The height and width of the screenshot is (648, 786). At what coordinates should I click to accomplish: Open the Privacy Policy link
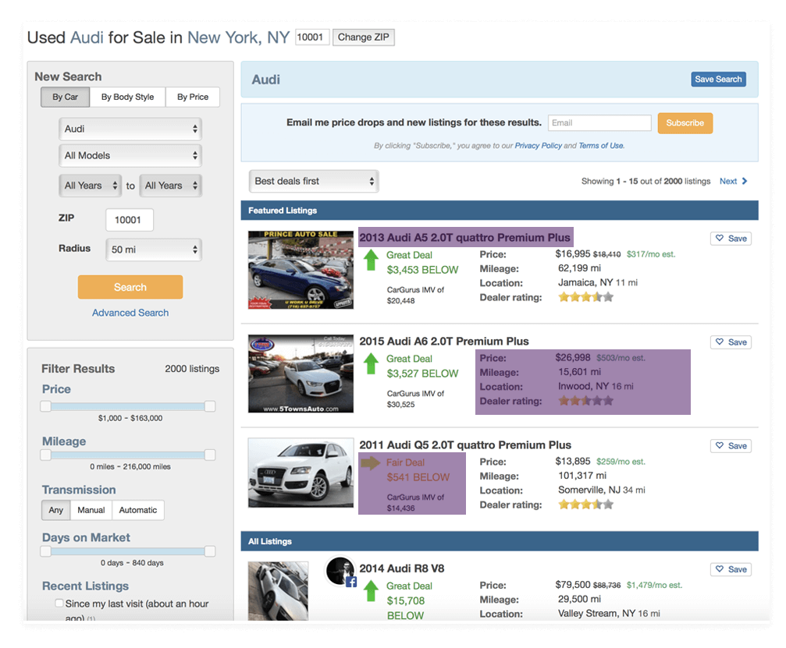[x=539, y=146]
